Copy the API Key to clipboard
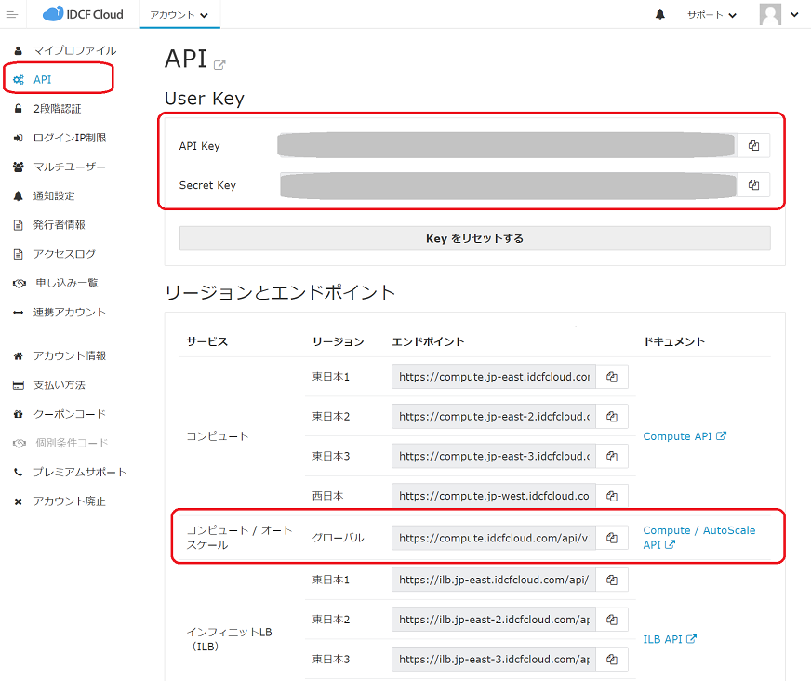 753,145
